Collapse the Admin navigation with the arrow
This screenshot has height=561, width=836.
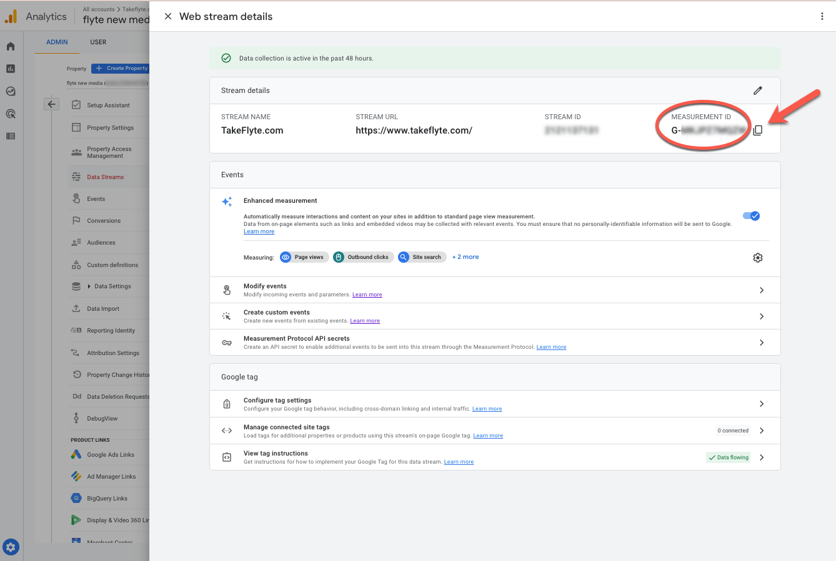pyautogui.click(x=52, y=104)
